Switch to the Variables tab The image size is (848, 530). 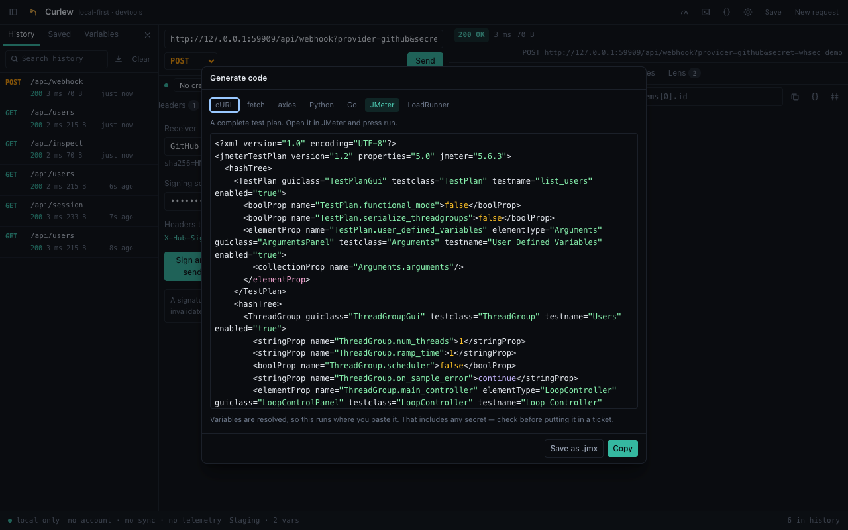(x=101, y=34)
